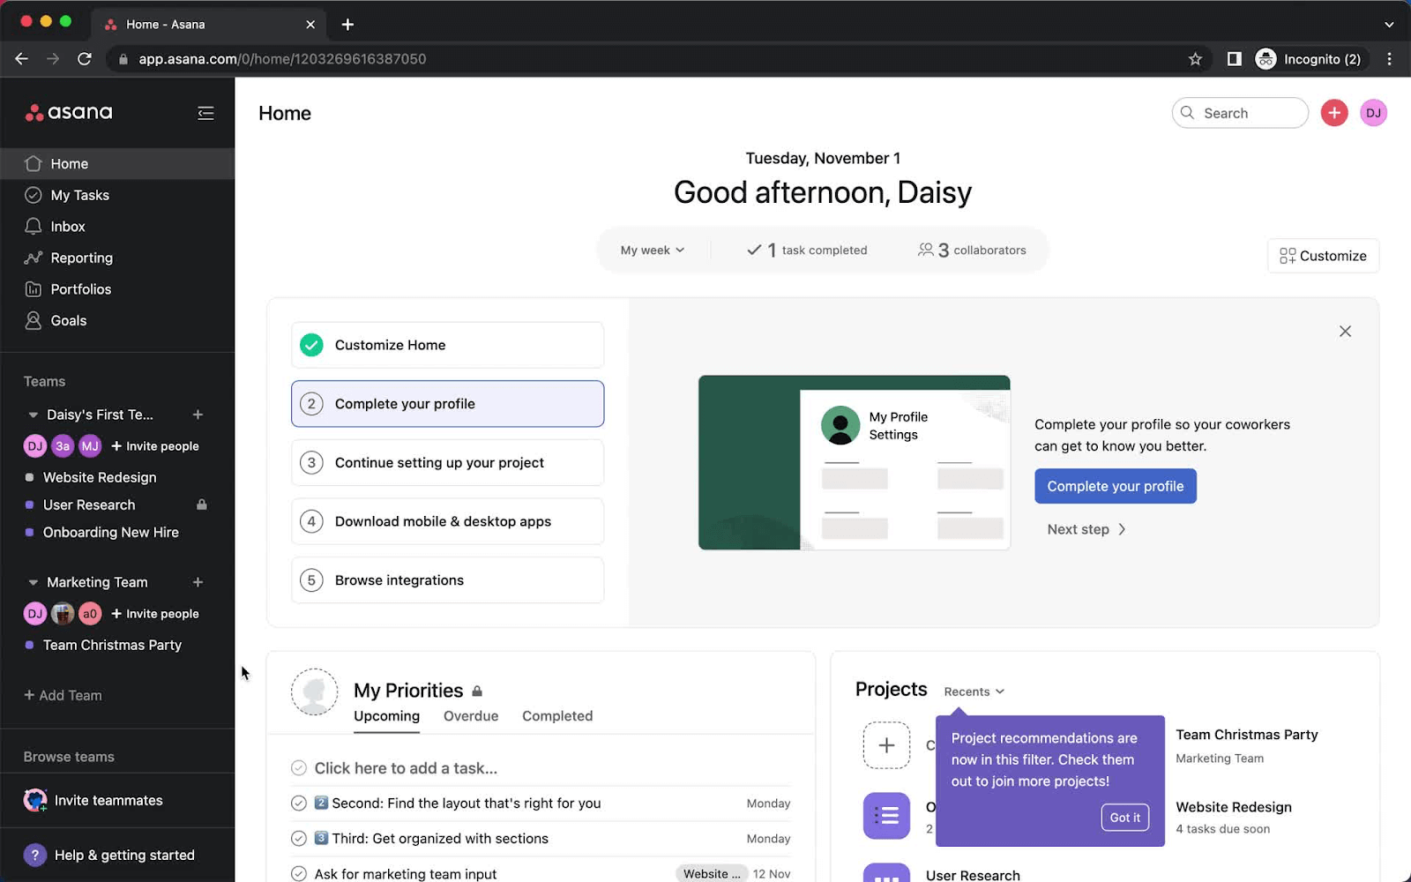
Task: Open Onboarding New Hire project
Action: pyautogui.click(x=111, y=533)
